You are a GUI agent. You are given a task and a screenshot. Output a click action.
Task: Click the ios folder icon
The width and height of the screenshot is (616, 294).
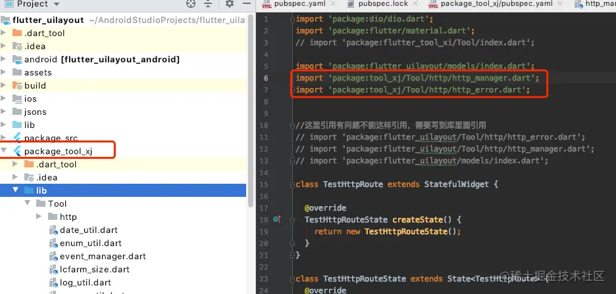(x=17, y=99)
